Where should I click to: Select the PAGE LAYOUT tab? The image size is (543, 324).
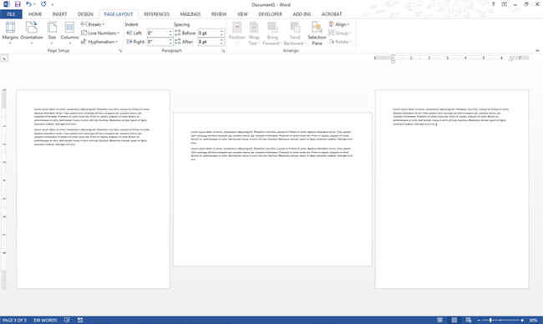(x=119, y=14)
